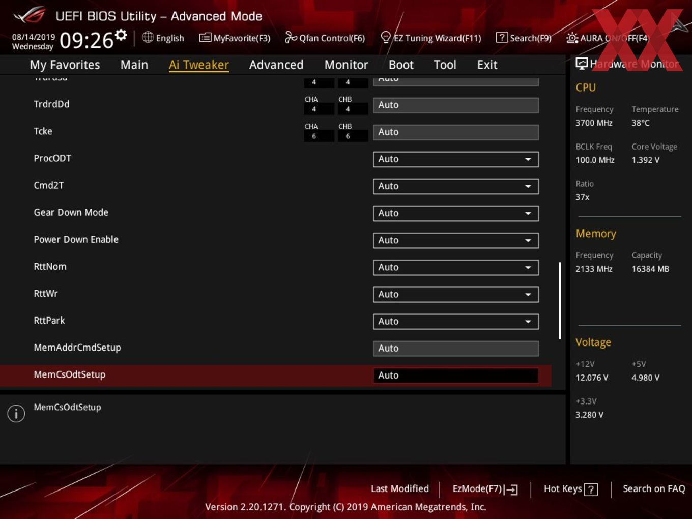The image size is (692, 519).
Task: Open Gear Down Mode dropdown
Action: pos(456,213)
